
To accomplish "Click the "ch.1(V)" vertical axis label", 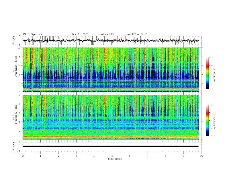I will 14,41.
